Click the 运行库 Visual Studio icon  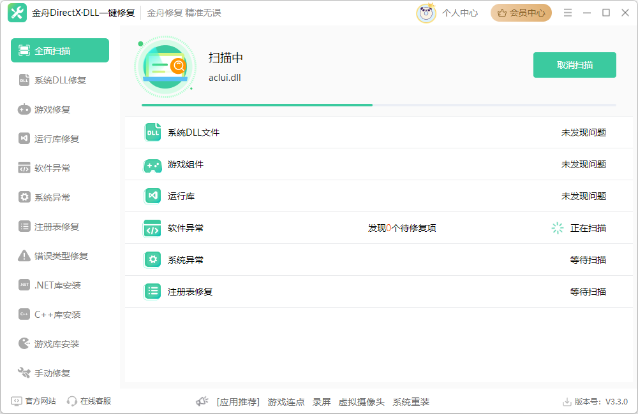[152, 196]
